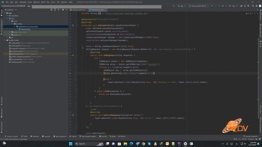Open Microsoft Edge from the taskbar
This screenshot has width=262, height=147.
(x=131, y=144)
